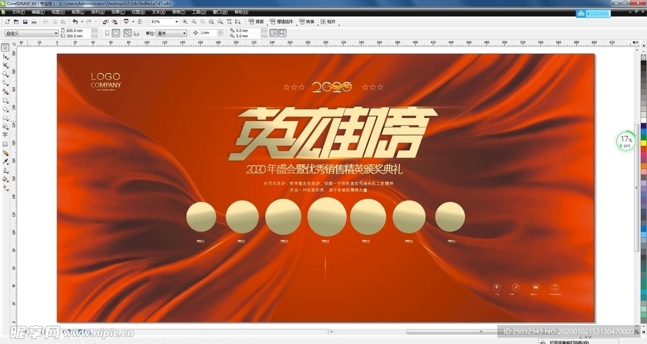Viewport: 647px width, 344px height.
Task: Click the 转换 plugin button
Action: (307, 22)
